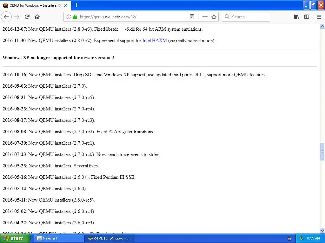The height and width of the screenshot is (243, 325).
Task: Click the 2016-08-17 entry (2.7.0-rc3)
Action: click(x=49, y=120)
